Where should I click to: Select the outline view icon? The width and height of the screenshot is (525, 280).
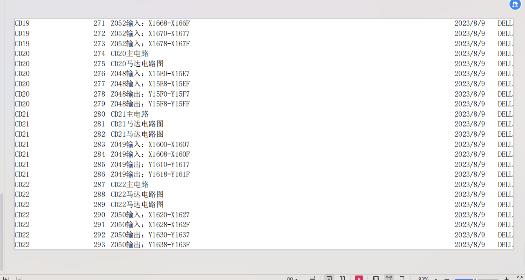pos(376,278)
